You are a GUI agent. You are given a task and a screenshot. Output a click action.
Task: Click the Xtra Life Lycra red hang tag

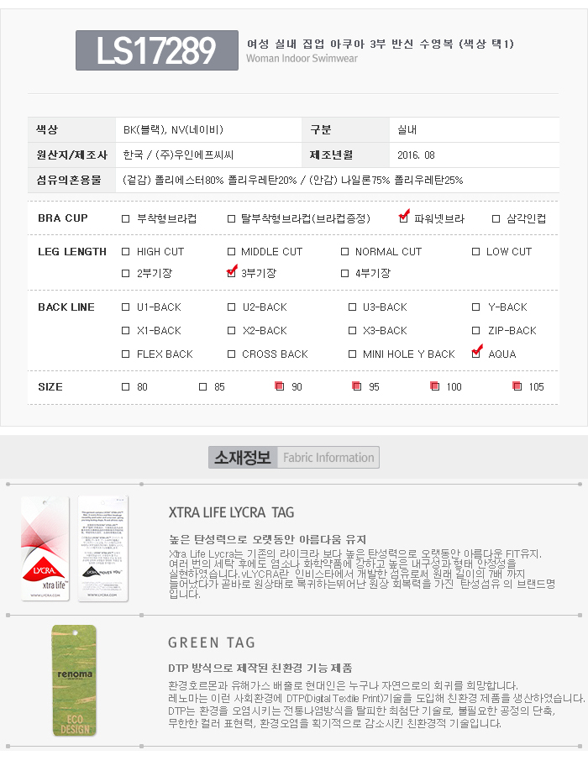(x=45, y=548)
